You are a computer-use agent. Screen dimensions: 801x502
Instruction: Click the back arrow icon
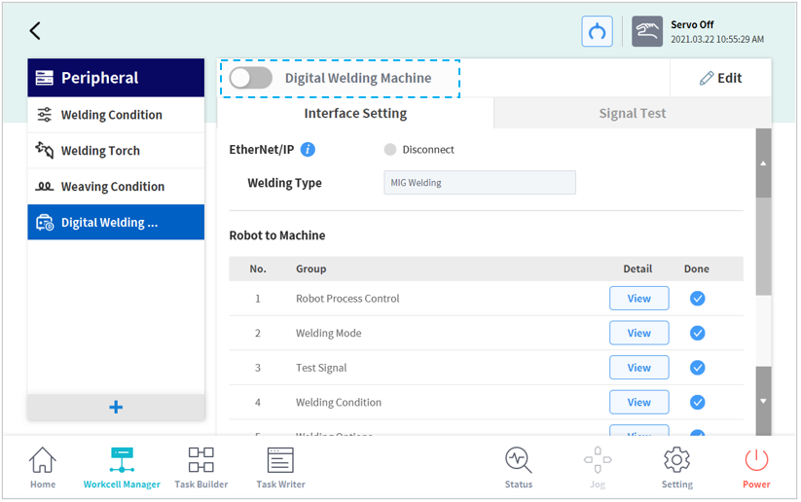click(35, 31)
